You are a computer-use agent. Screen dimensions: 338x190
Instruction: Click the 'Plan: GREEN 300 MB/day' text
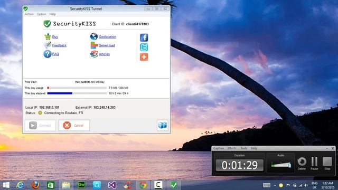90,82
